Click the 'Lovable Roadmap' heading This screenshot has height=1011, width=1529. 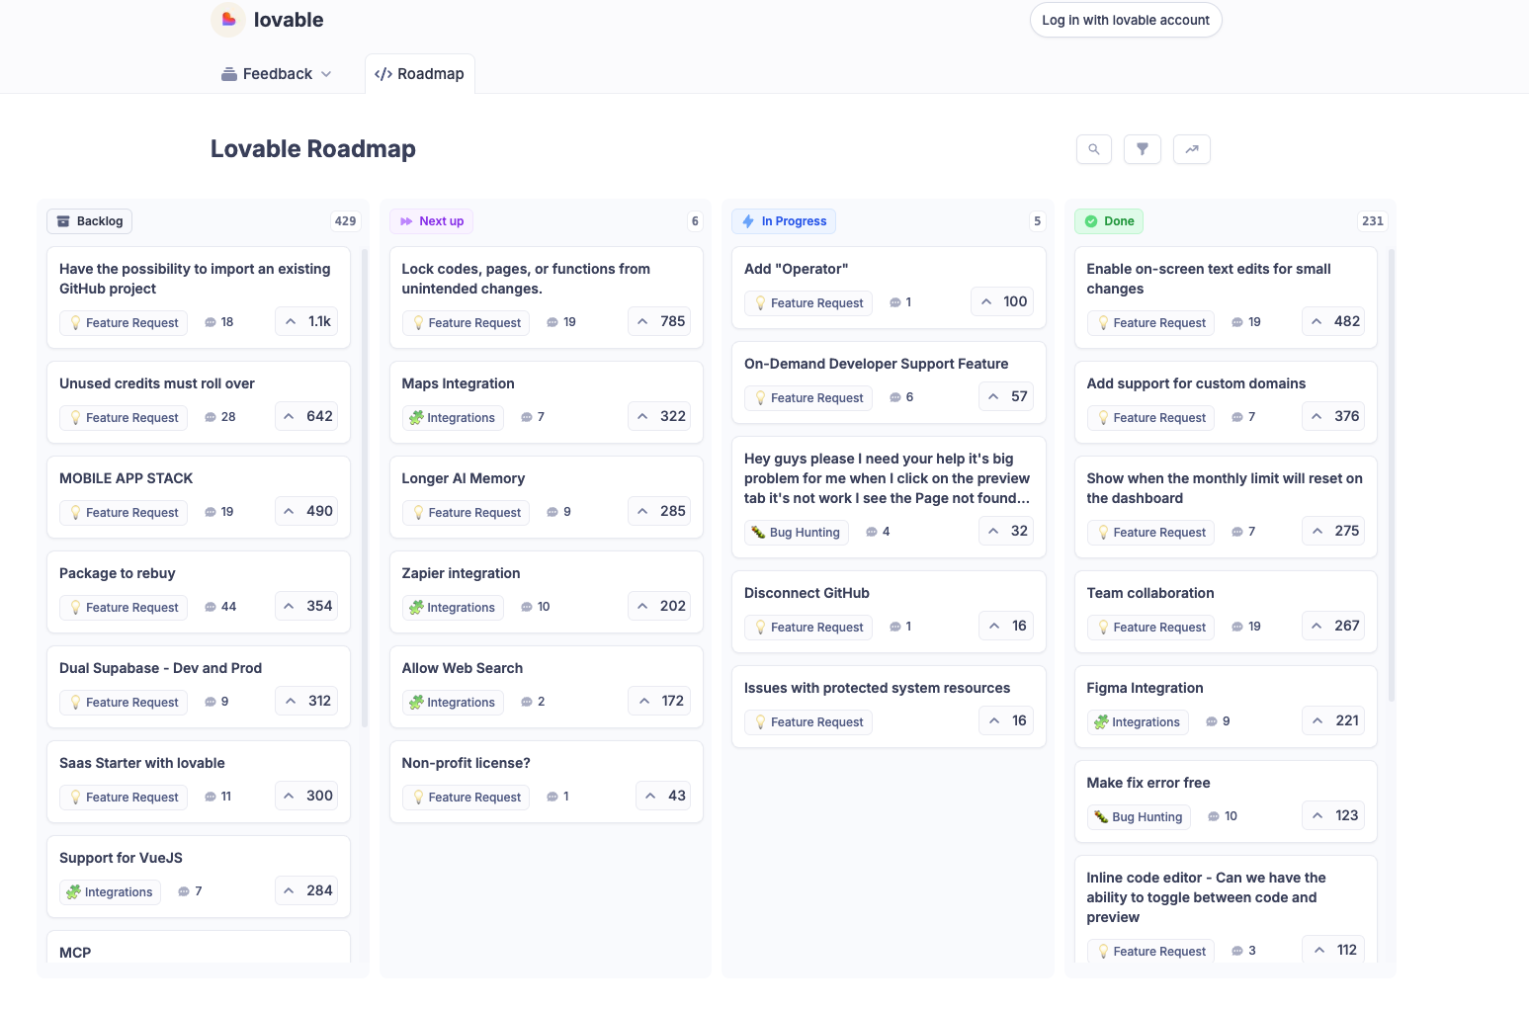pos(313,149)
